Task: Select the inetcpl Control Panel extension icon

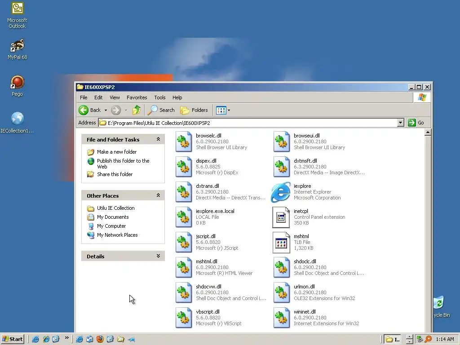Action: (281, 217)
